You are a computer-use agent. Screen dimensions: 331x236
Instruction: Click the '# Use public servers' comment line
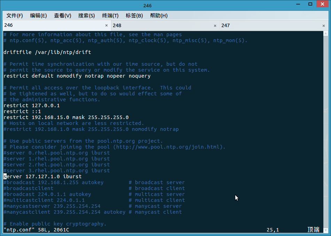tap(83, 141)
